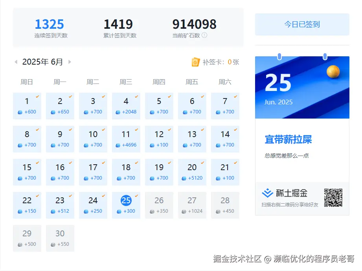
Task: Click the right arrow next to 2025年6月
Action: click(70, 62)
